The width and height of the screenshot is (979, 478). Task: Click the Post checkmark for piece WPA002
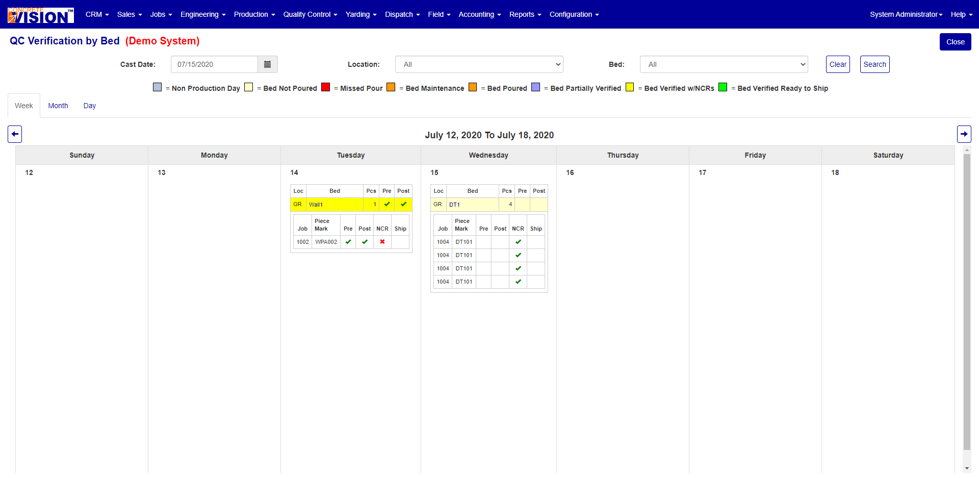pyautogui.click(x=365, y=242)
